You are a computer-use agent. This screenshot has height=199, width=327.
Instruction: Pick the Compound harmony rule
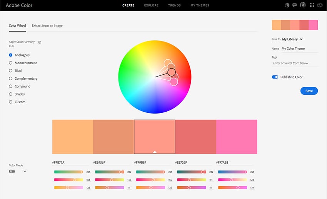(x=20, y=86)
